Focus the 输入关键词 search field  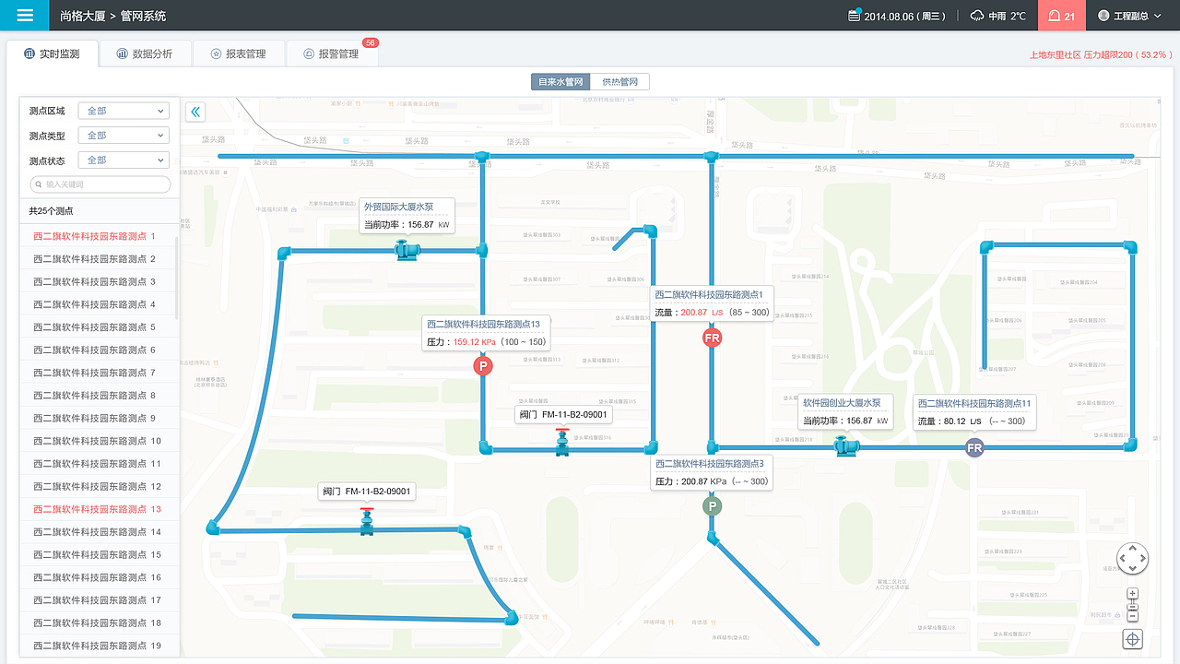100,184
